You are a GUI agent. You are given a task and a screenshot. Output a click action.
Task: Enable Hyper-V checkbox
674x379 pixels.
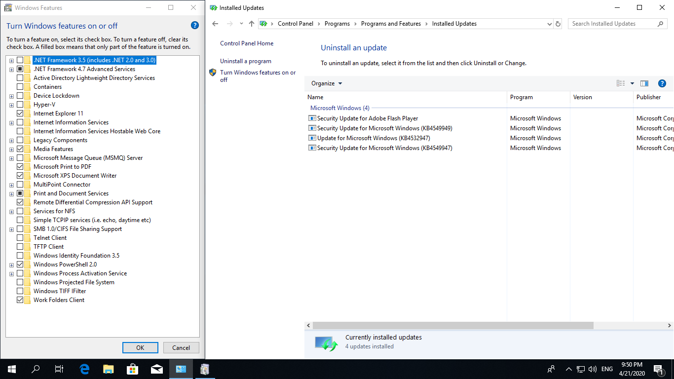(x=20, y=105)
